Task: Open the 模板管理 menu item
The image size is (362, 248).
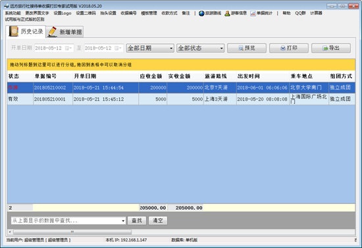Action: (149, 13)
